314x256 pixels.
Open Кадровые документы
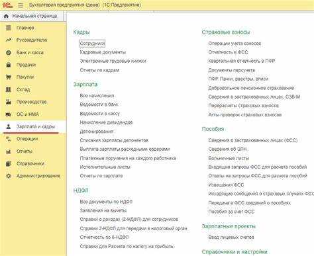[103, 52]
